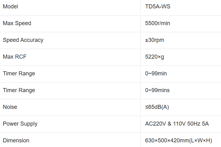Select the TD5A-WS model value

pos(158,7)
